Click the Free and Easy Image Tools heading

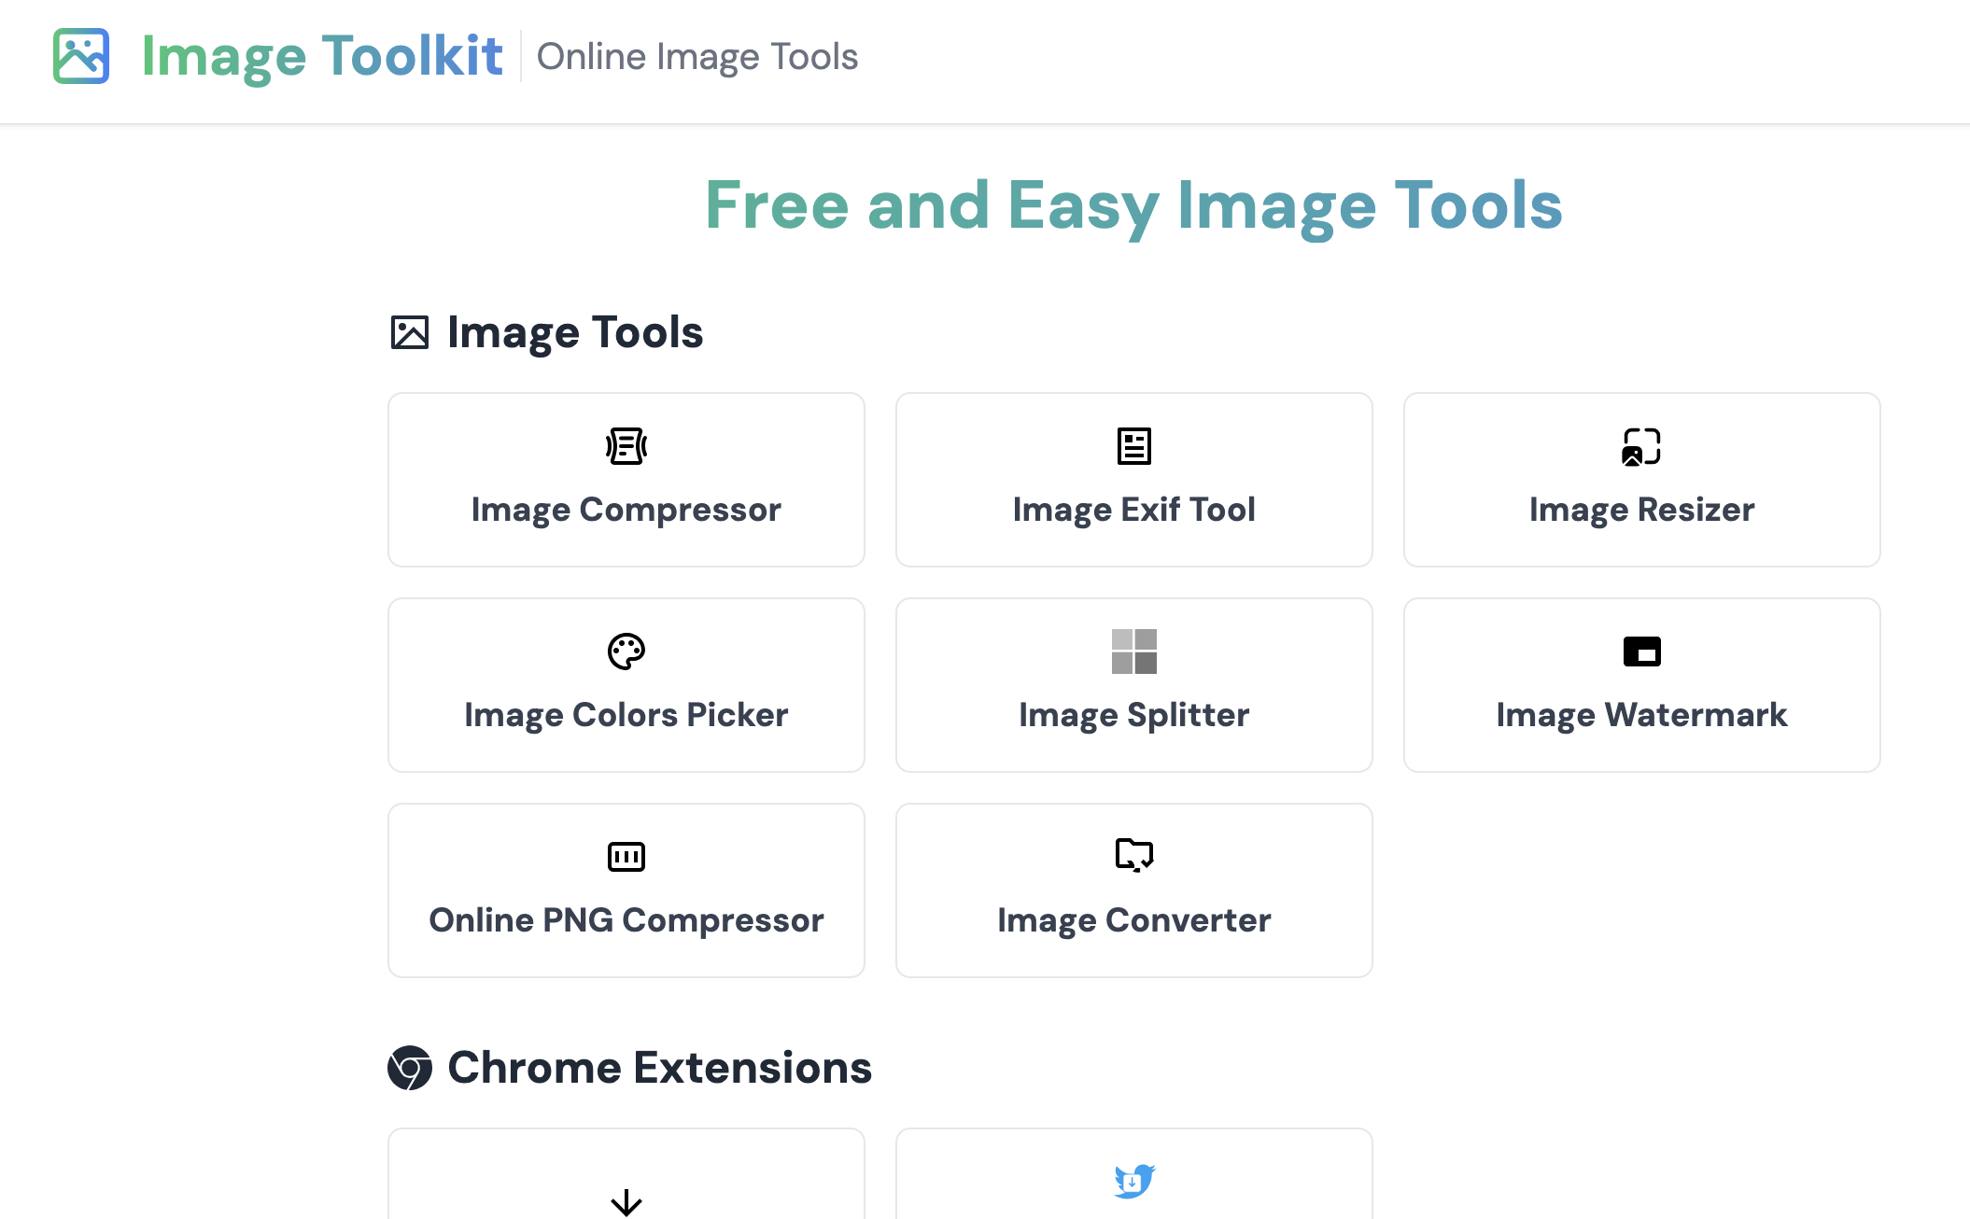1133,205
